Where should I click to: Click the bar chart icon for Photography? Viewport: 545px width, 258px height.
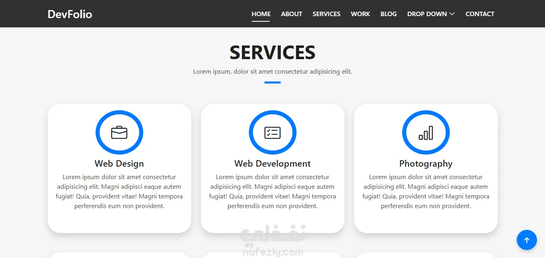426,132
